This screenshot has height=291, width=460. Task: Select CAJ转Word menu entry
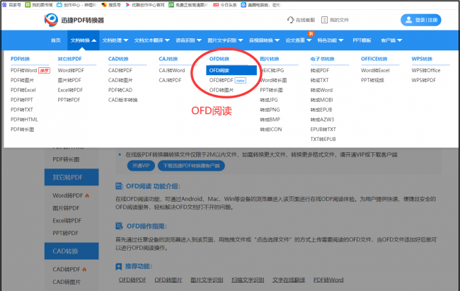172,71
